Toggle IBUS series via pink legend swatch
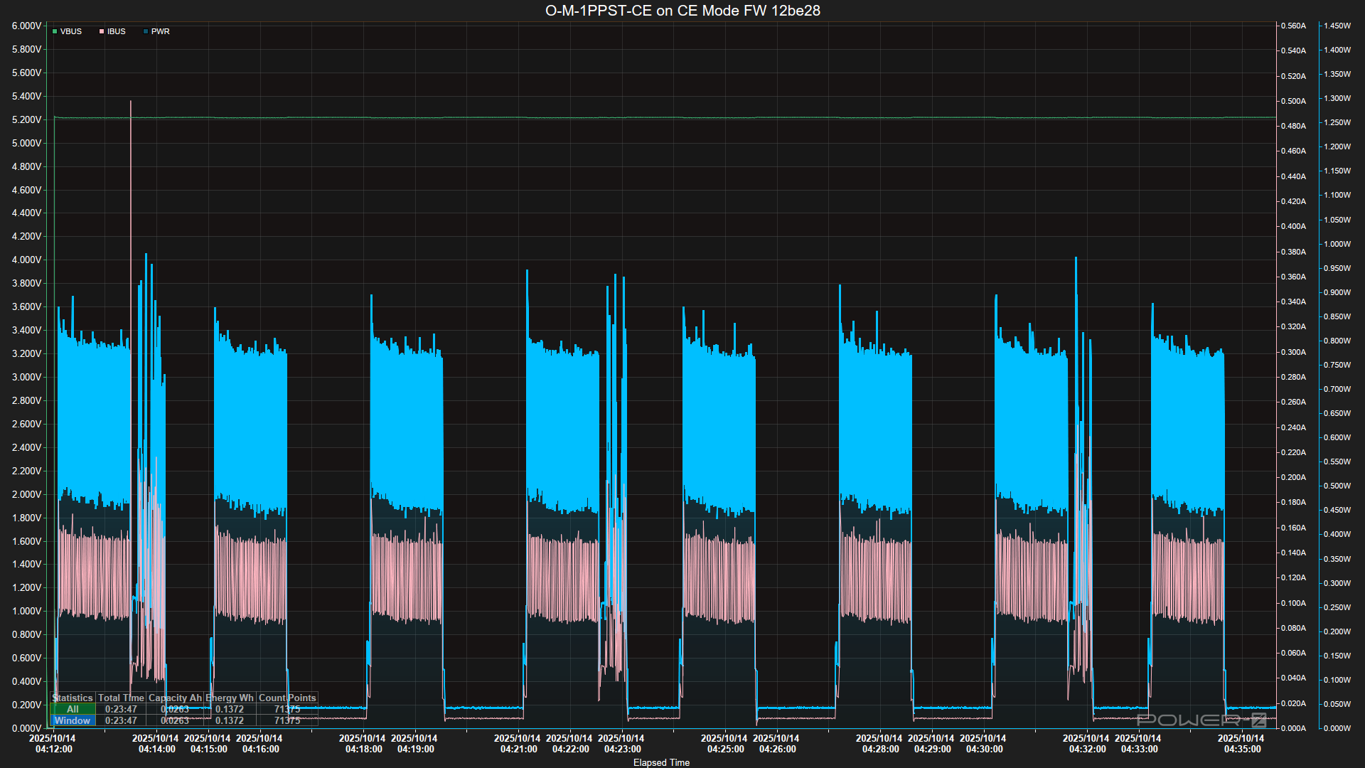 [102, 32]
